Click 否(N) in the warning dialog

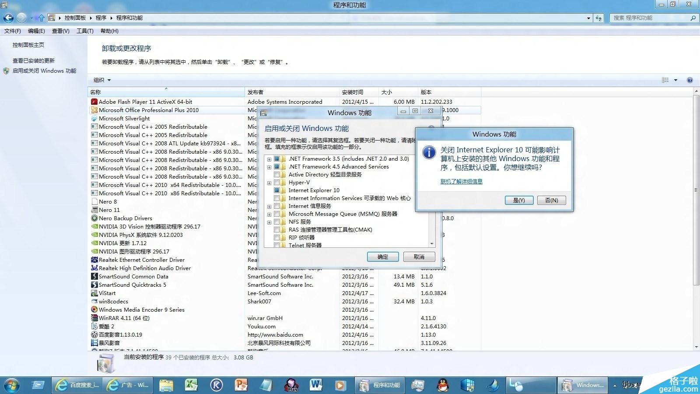[x=551, y=200]
